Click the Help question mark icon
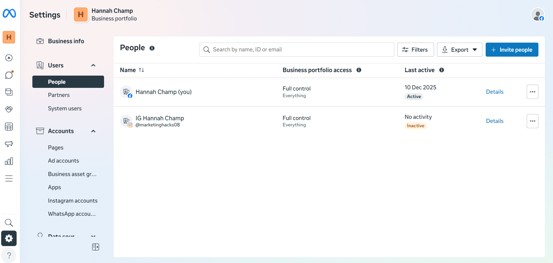 point(9,255)
